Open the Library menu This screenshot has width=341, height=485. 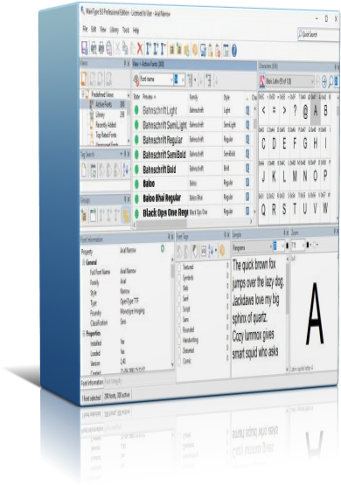point(114,30)
